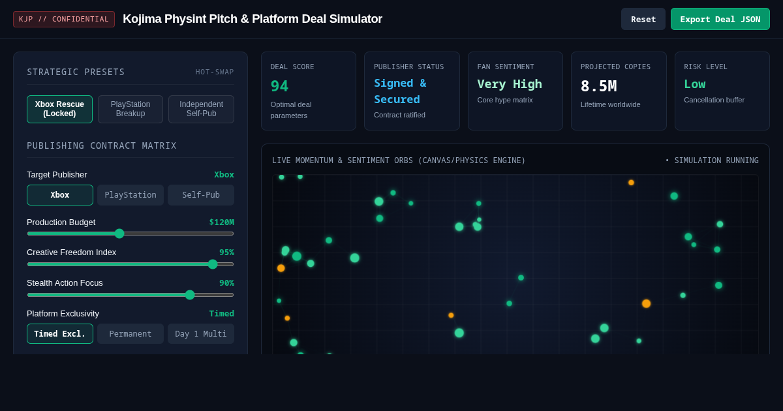Viewport: 783px width, 411px height.
Task: Click the Reset button
Action: tap(643, 19)
